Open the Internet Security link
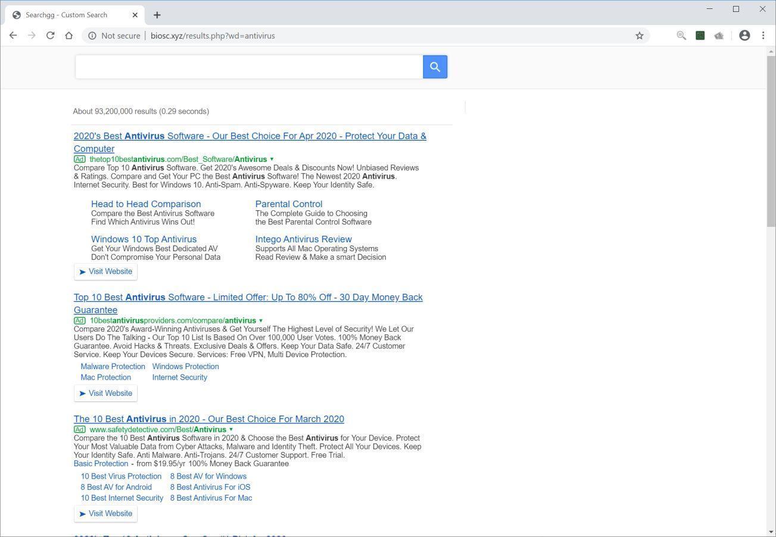Image resolution: width=776 pixels, height=537 pixels. [x=180, y=377]
